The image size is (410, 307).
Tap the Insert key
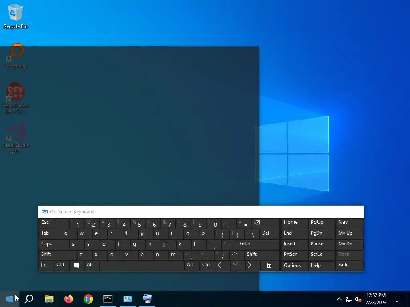point(294,245)
